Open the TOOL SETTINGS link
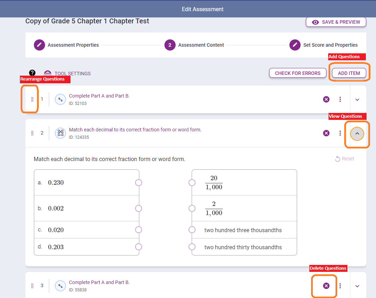Screen dimensions: 376x298 72,74
